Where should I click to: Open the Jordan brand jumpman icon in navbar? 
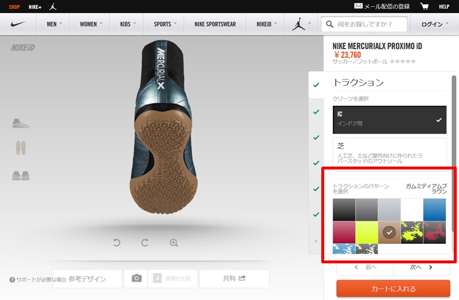tap(298, 25)
